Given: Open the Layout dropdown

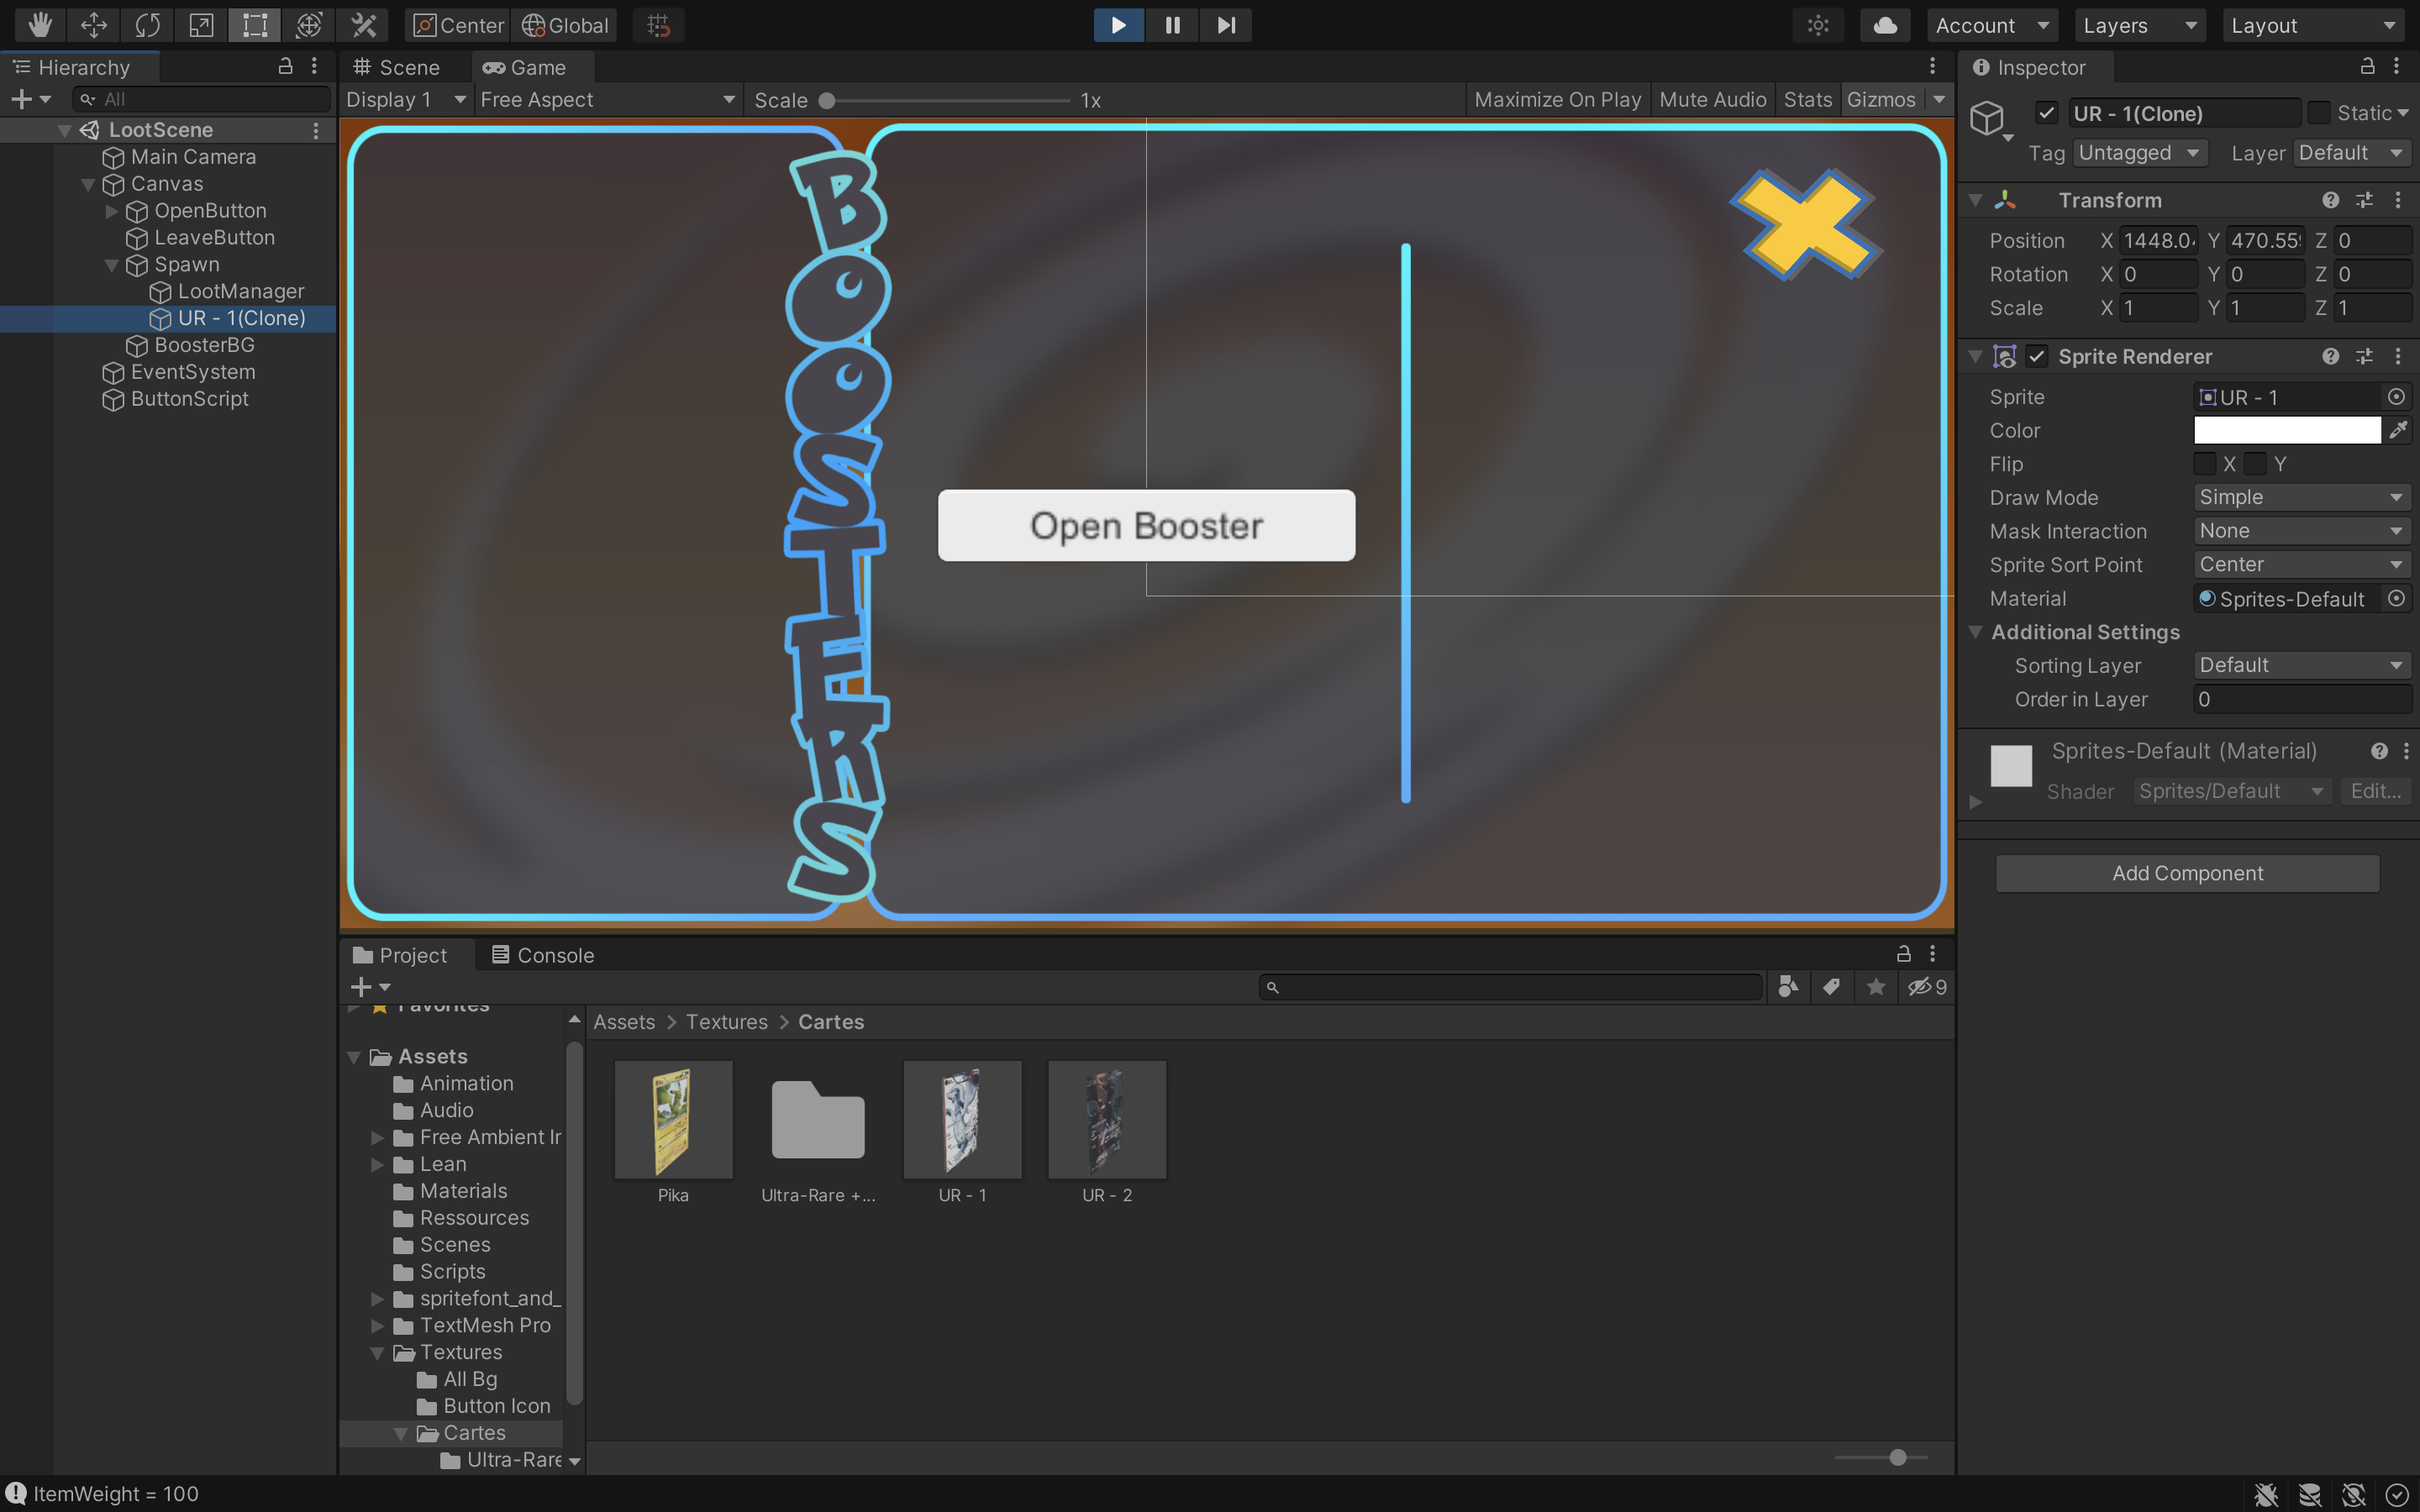Looking at the screenshot, I should (x=2313, y=25).
